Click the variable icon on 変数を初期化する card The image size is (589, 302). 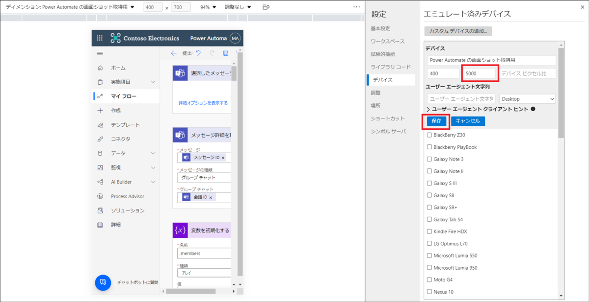180,230
